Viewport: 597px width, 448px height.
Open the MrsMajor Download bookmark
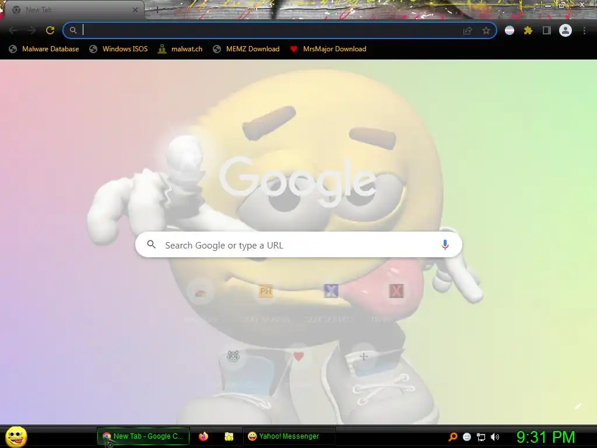[x=328, y=49]
